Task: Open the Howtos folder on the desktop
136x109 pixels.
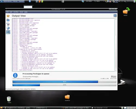Action: click(67, 98)
